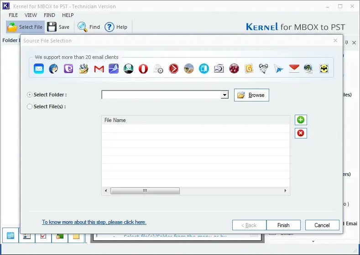The width and height of the screenshot is (360, 255).
Task: Click the file list scroll right arrow
Action: click(x=285, y=191)
